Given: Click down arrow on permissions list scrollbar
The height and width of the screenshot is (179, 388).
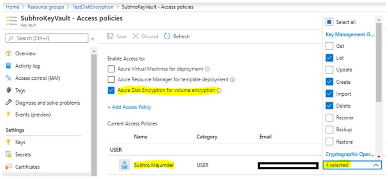Looking at the screenshot, I should [378, 157].
